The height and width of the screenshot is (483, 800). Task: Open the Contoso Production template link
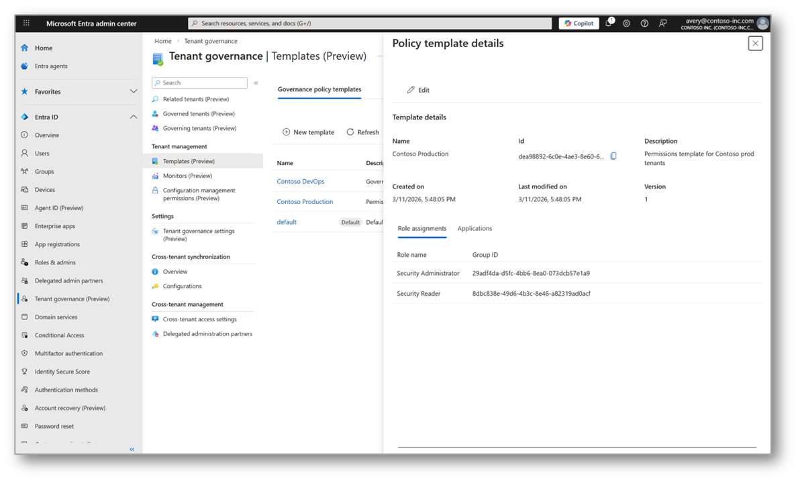[x=305, y=202]
